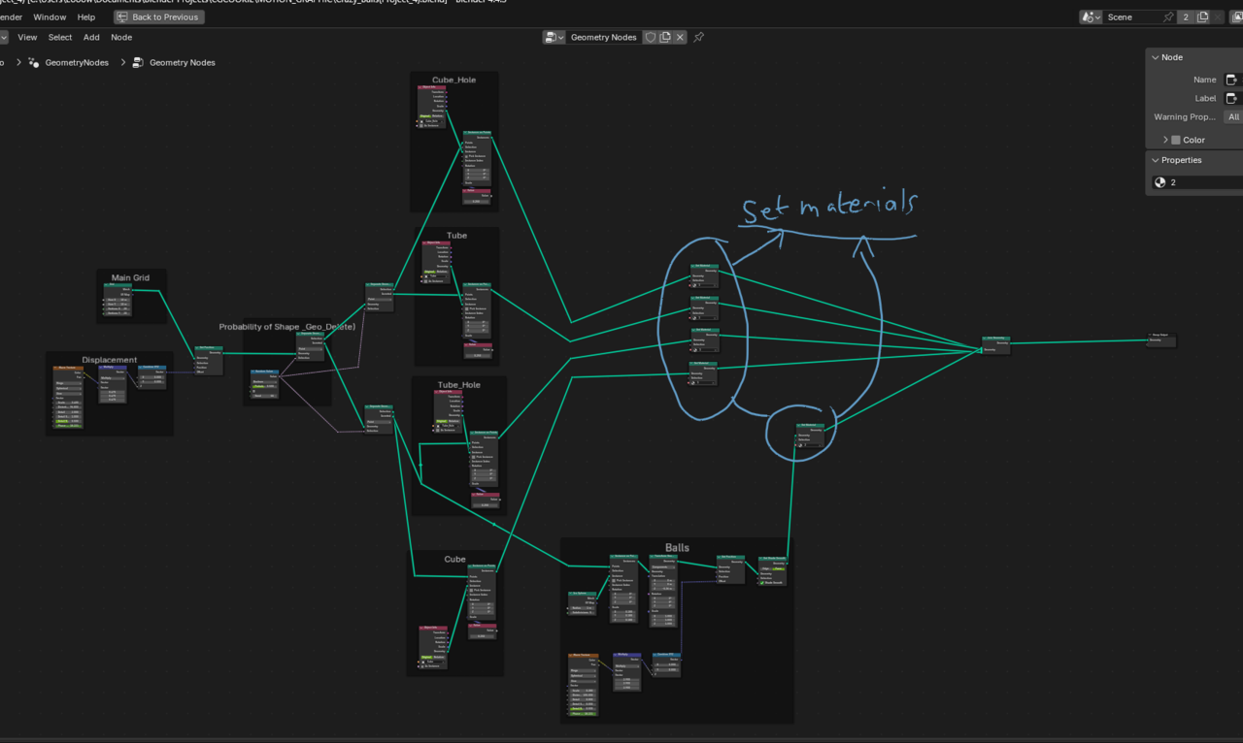The image size is (1243, 743).
Task: Click the scene user count 2
Action: click(x=1186, y=16)
